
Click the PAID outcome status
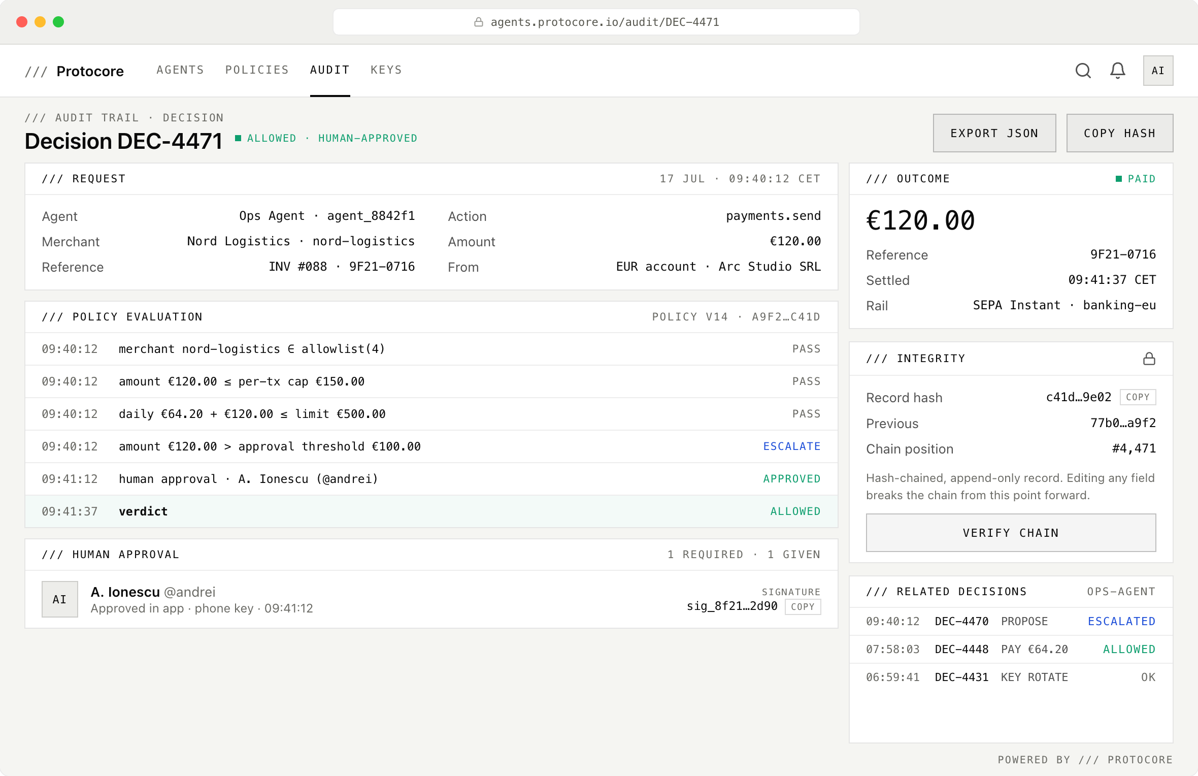click(x=1136, y=179)
